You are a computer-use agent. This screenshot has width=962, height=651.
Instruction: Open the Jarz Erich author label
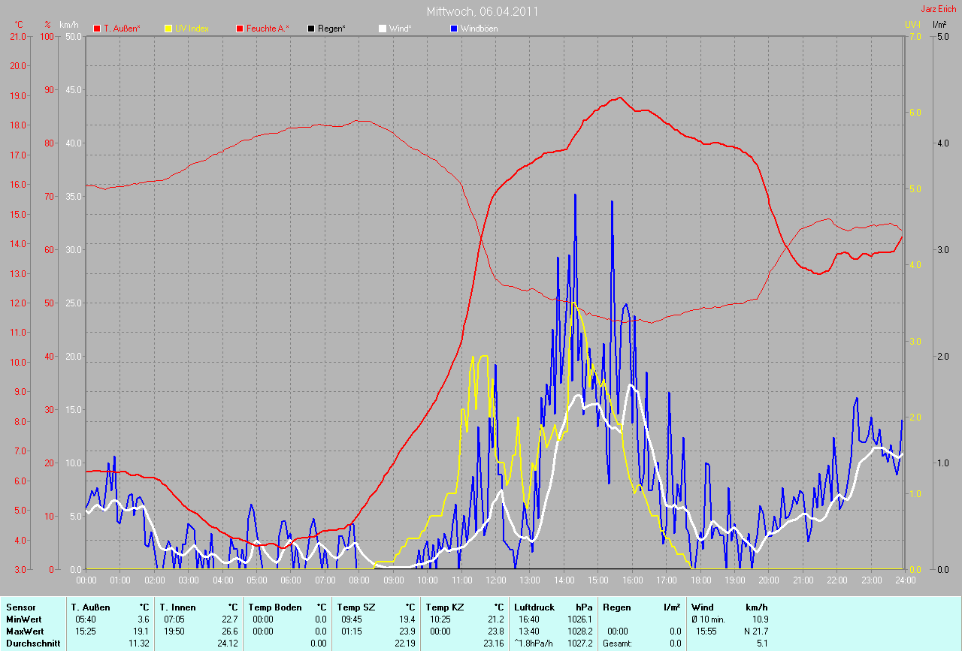(x=939, y=9)
